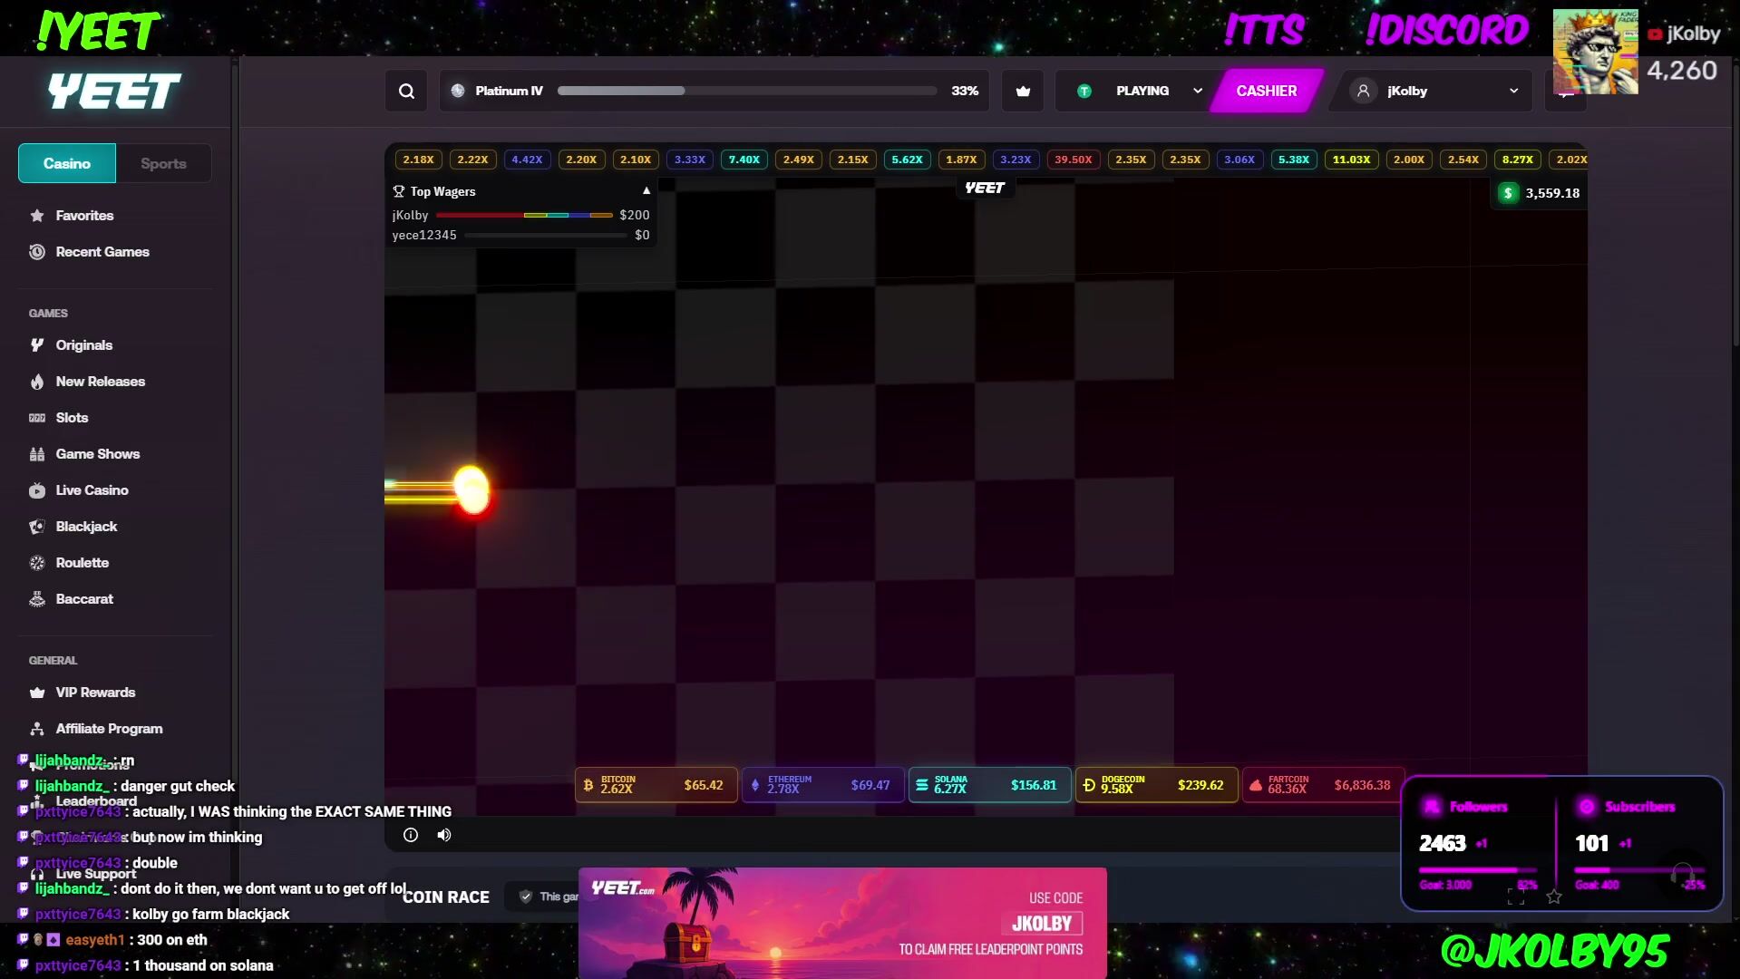Open the Fartcoin 68.36X coin bet card
This screenshot has height=979, width=1740.
(1323, 785)
